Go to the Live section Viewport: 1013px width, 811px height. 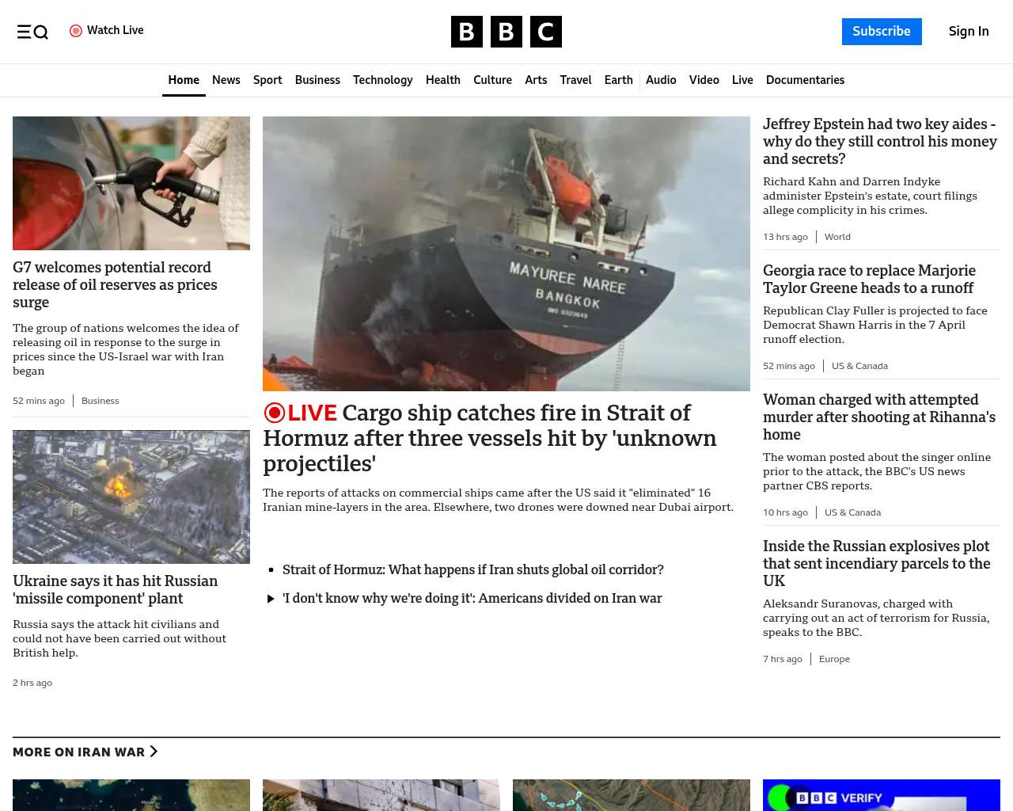(x=742, y=80)
